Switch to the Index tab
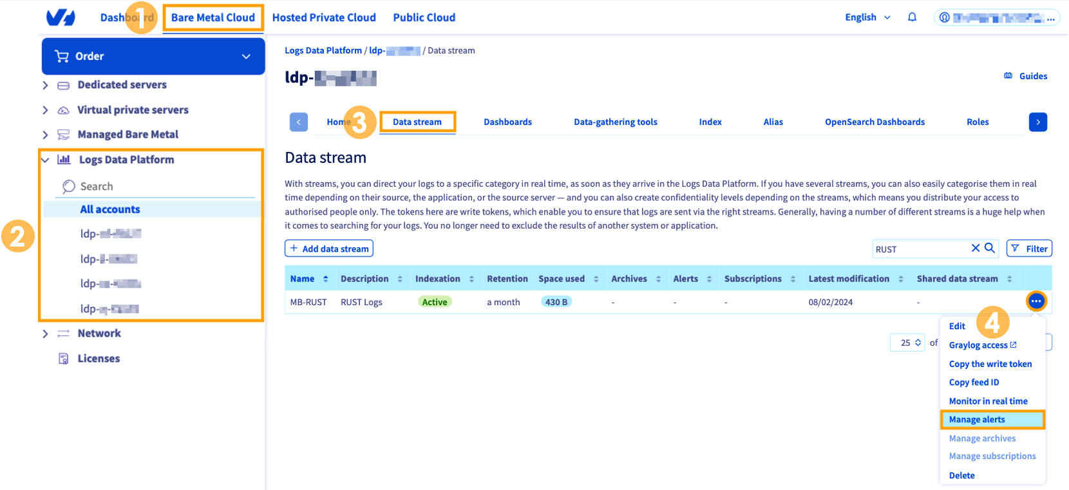 [710, 122]
